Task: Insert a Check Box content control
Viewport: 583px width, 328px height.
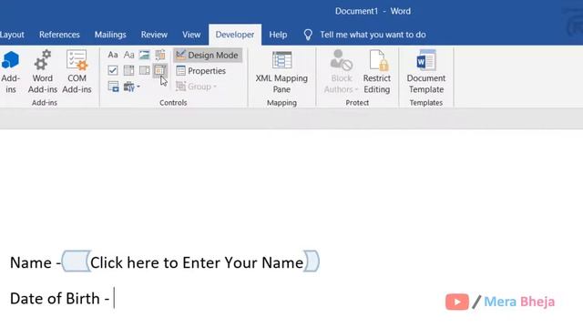Action: point(113,70)
